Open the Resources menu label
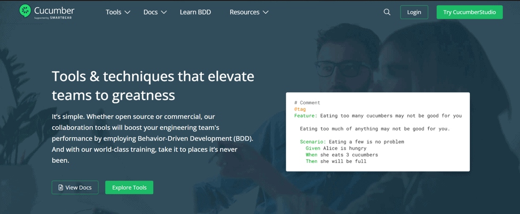Image resolution: width=520 pixels, height=214 pixels. coord(245,12)
